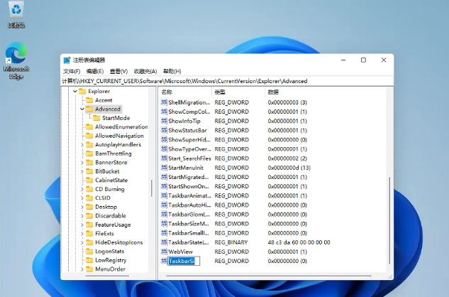
Task: Click binary icon beside TaskbarStateL... value
Action: pos(164,242)
